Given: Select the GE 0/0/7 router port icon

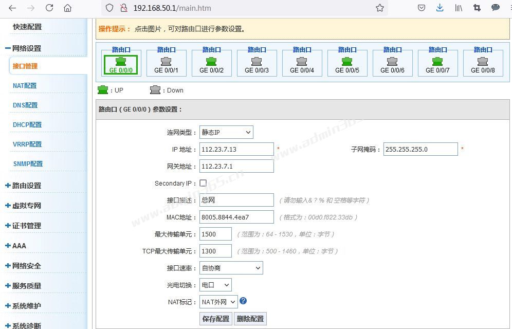Looking at the screenshot, I should pyautogui.click(x=437, y=61).
